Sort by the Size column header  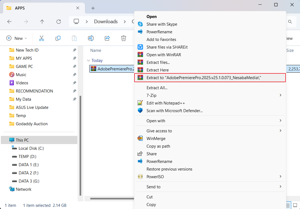[x=290, y=50]
